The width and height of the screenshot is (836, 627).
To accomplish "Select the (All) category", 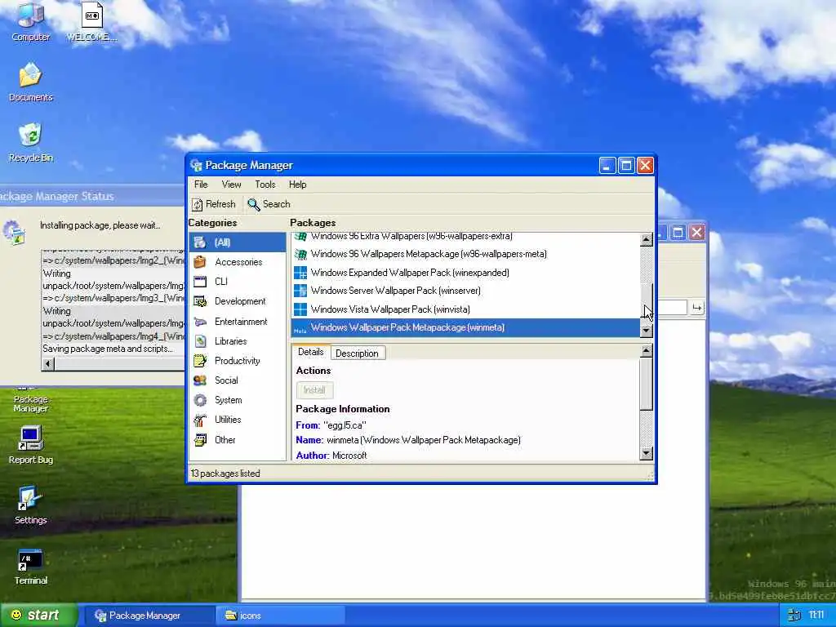I will [238, 242].
